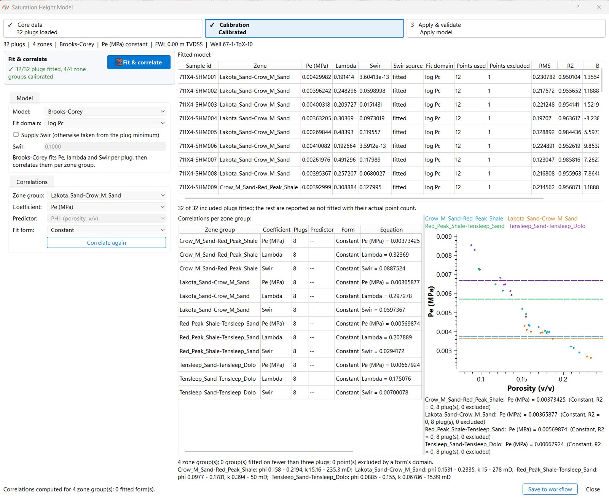
Task: Click Tensleep_Sand-Tensleep_Dolo purple legend label
Action: pos(547,226)
